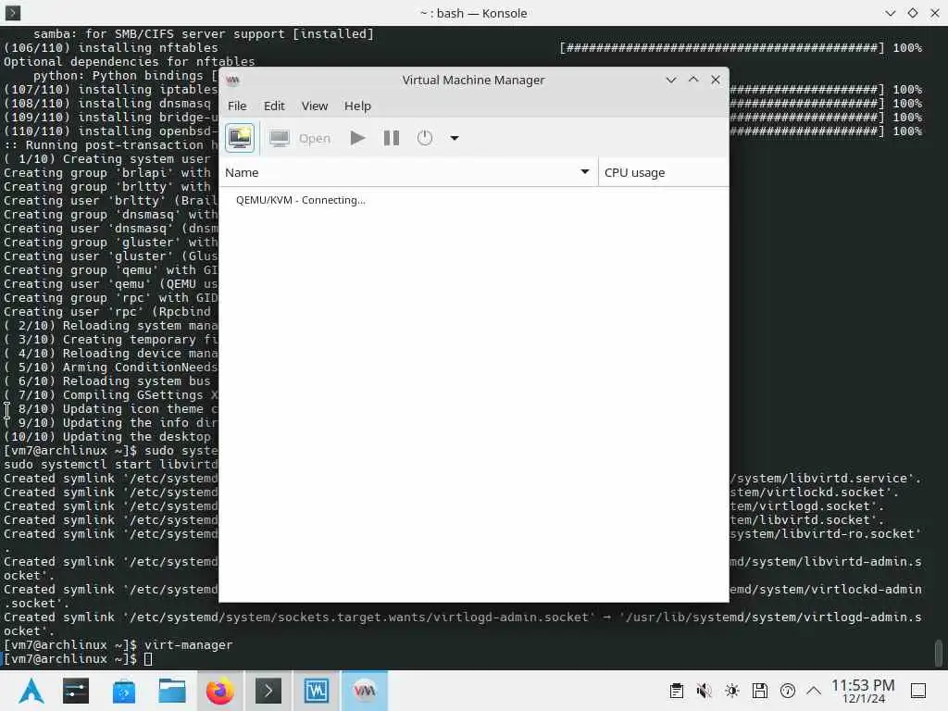Minimize the Virtual Machine Manager window
The image size is (948, 711).
click(x=670, y=80)
